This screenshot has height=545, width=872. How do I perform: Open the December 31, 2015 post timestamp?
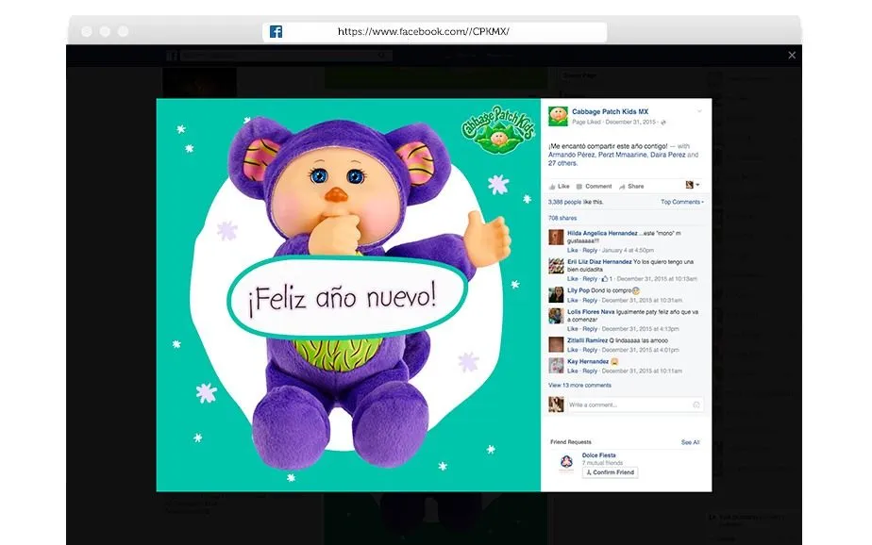pos(631,123)
